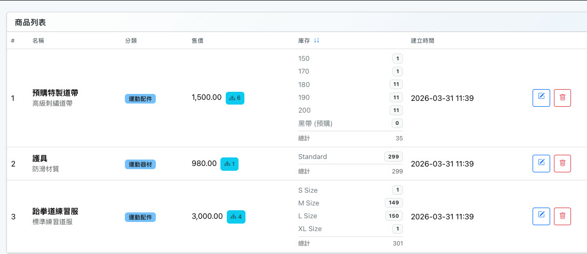
Task: Click the M Size stock badge 149
Action: tap(394, 203)
